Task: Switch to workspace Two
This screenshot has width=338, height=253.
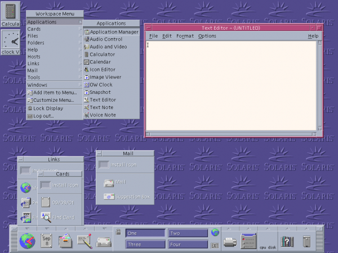Action: coord(188,233)
